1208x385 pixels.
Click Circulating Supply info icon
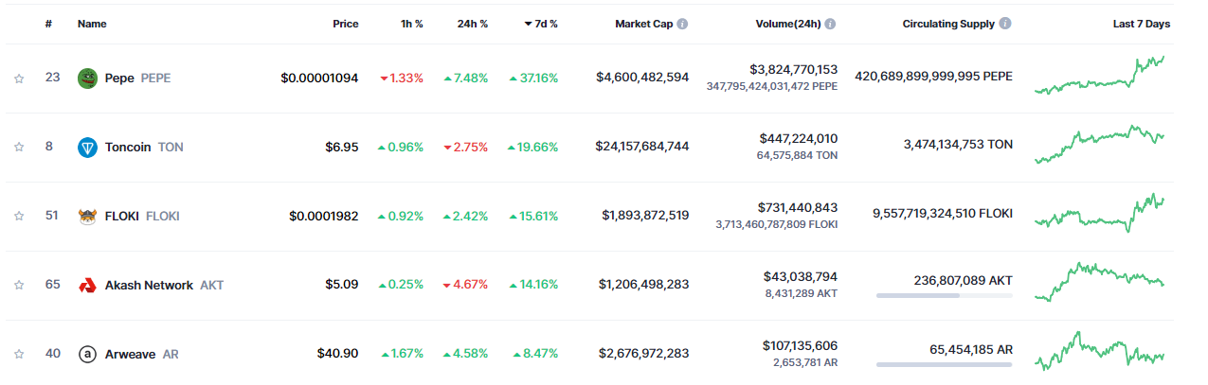tap(1005, 24)
